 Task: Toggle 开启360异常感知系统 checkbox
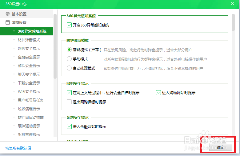[x=69, y=25]
